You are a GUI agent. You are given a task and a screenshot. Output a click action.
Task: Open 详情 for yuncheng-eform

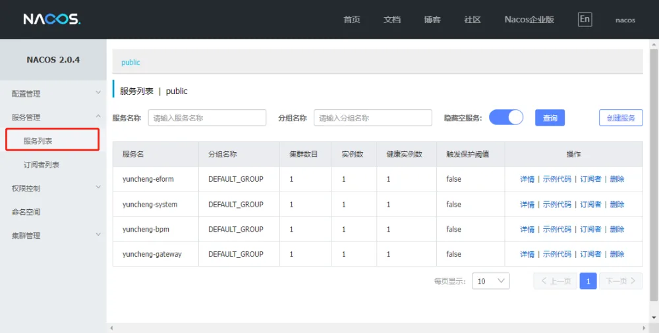pos(527,179)
